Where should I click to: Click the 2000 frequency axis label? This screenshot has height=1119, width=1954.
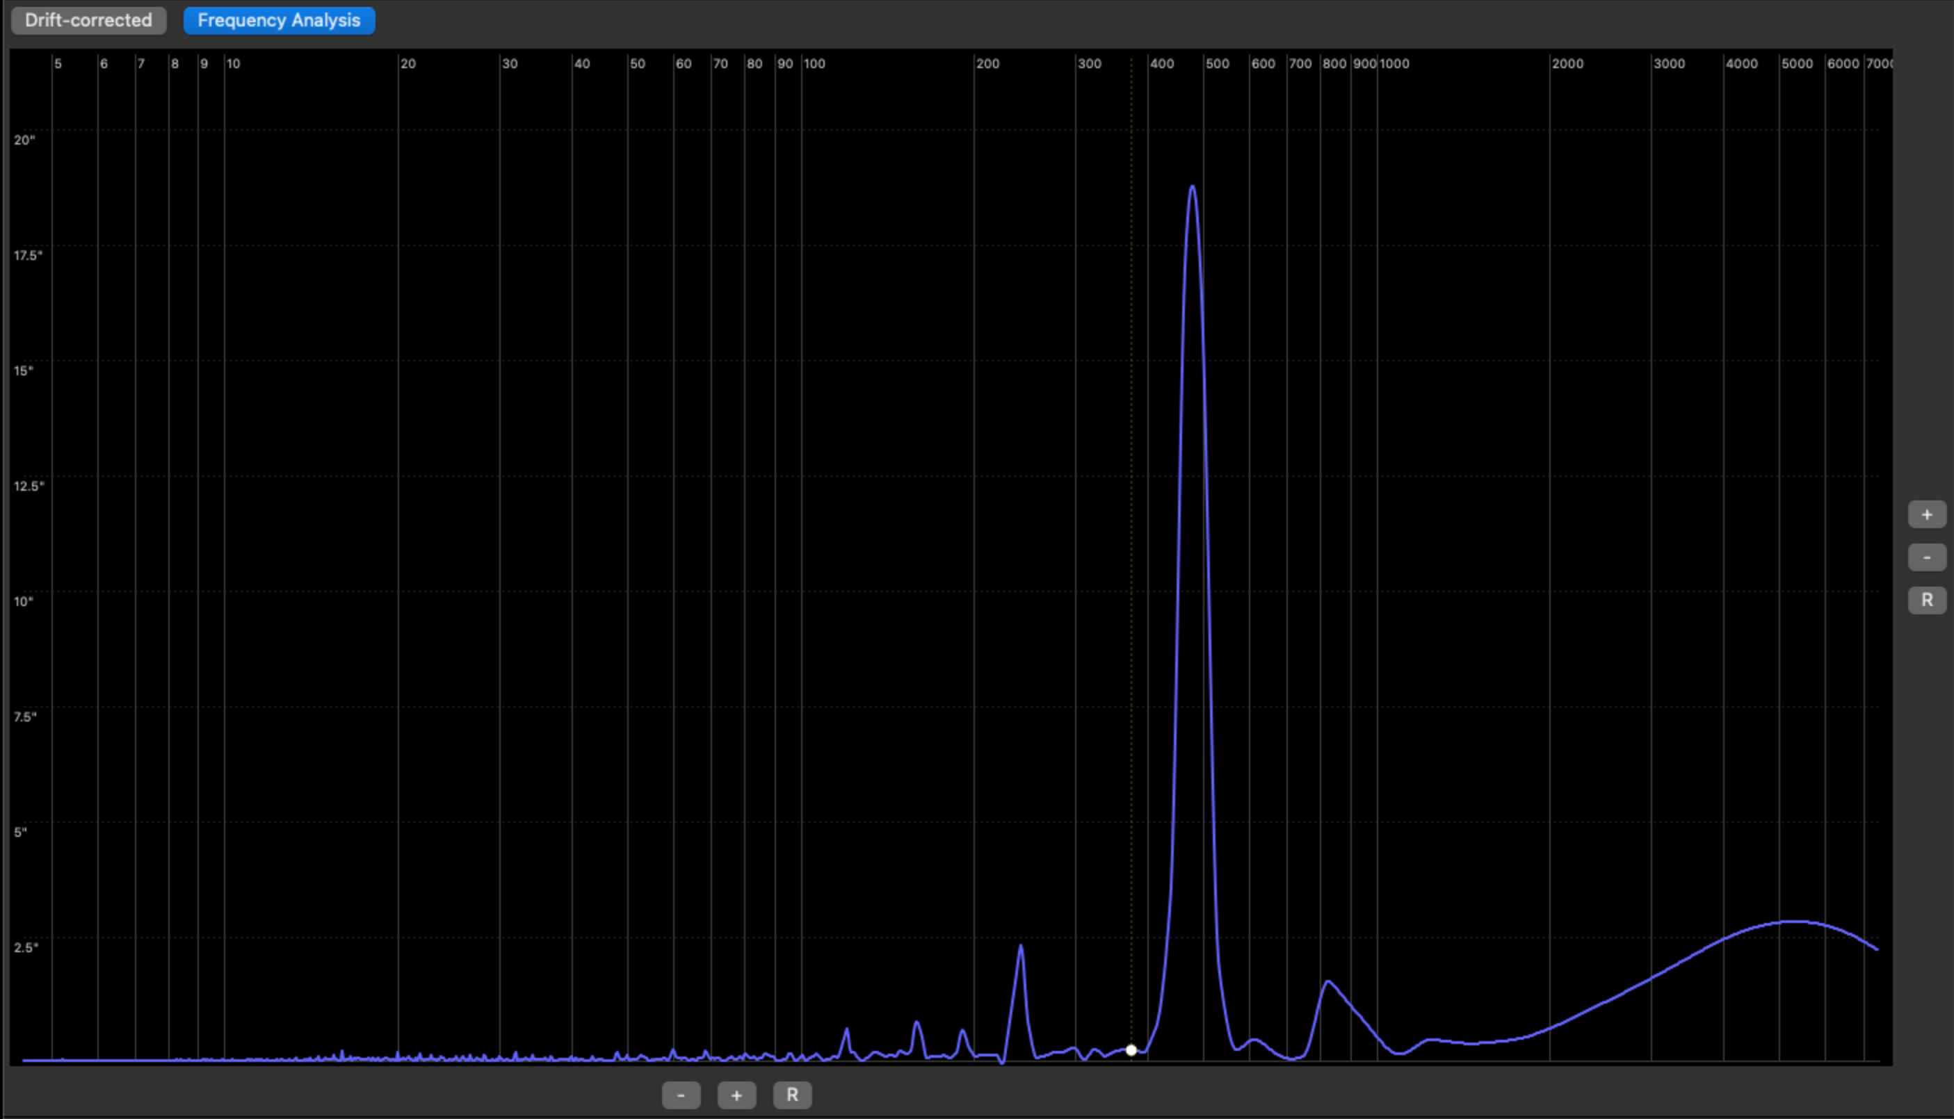pyautogui.click(x=1567, y=64)
